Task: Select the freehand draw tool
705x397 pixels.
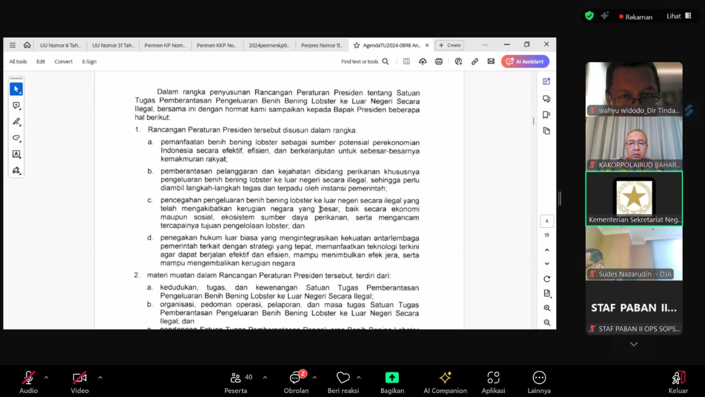Action: [16, 138]
